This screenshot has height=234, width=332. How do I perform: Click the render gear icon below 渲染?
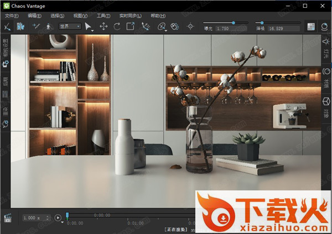coord(6,124)
